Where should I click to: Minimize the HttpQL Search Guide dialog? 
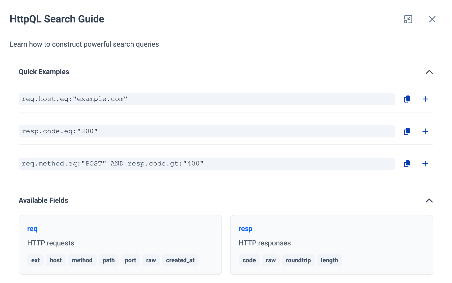[408, 19]
